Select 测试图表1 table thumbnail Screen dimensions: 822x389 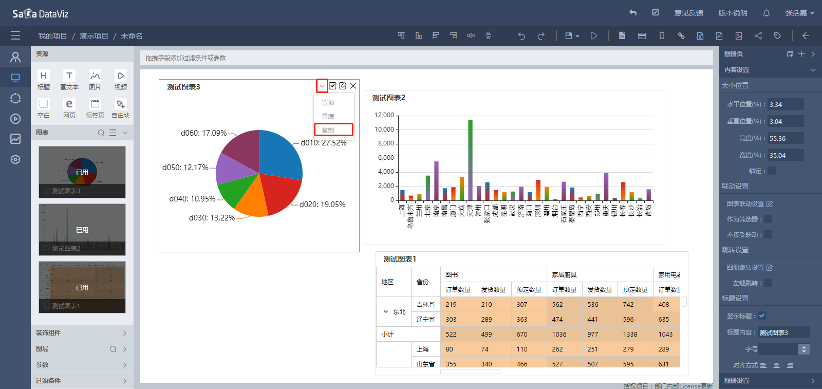[x=82, y=287]
